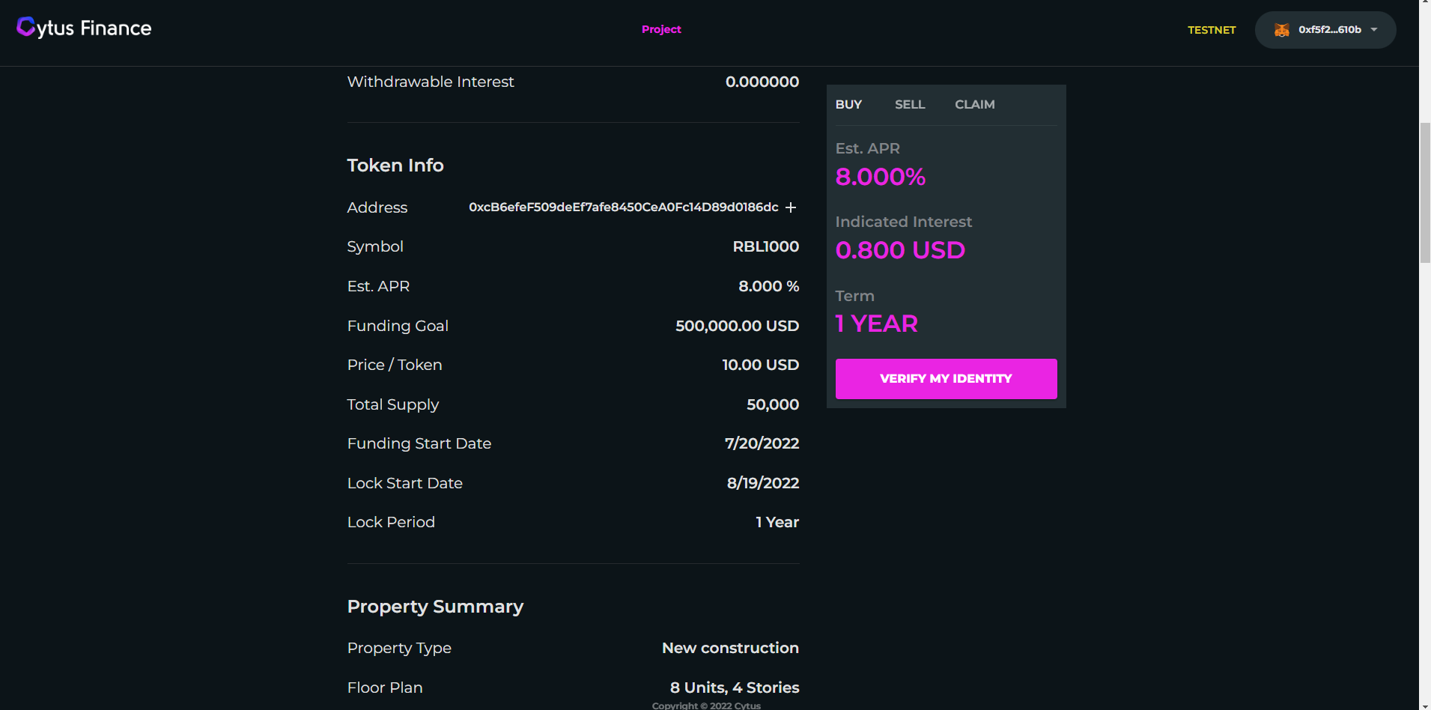Click the VERIFY MY IDENTITY button
The width and height of the screenshot is (1431, 710).
pyautogui.click(x=946, y=379)
